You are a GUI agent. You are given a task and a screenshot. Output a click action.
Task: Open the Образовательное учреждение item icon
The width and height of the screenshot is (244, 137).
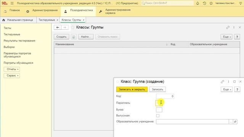click(x=235, y=122)
